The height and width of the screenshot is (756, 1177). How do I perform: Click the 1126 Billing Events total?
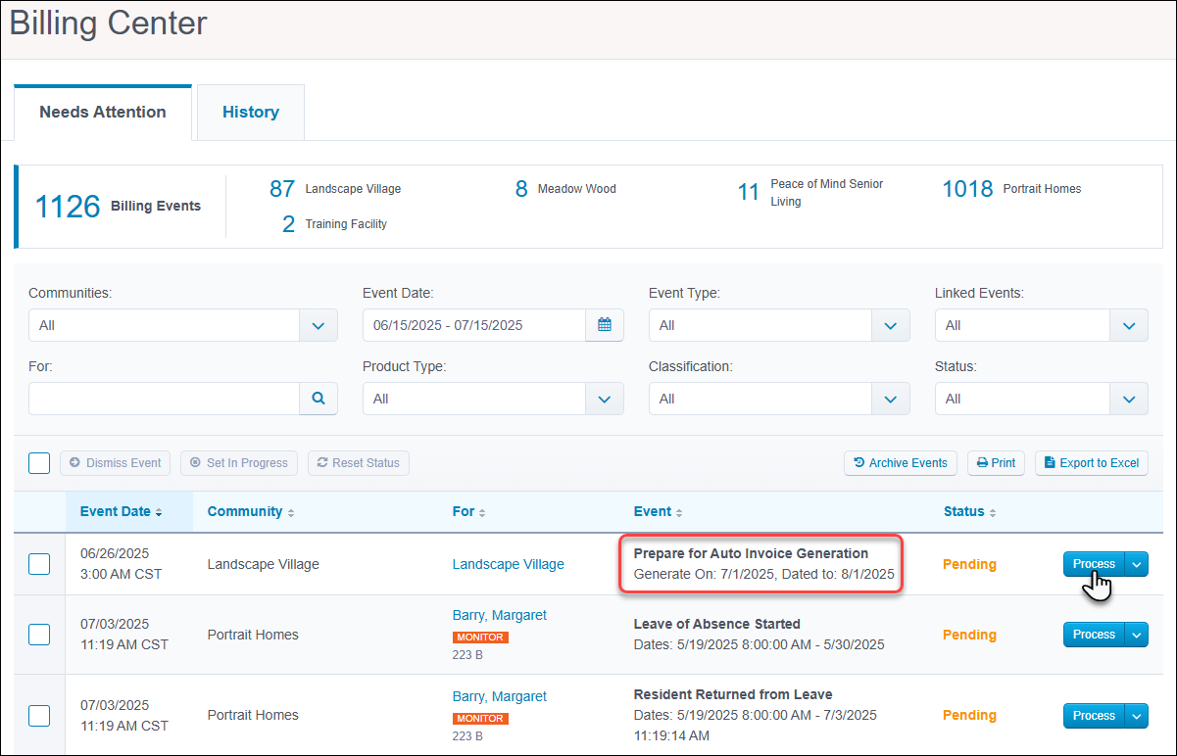click(118, 207)
